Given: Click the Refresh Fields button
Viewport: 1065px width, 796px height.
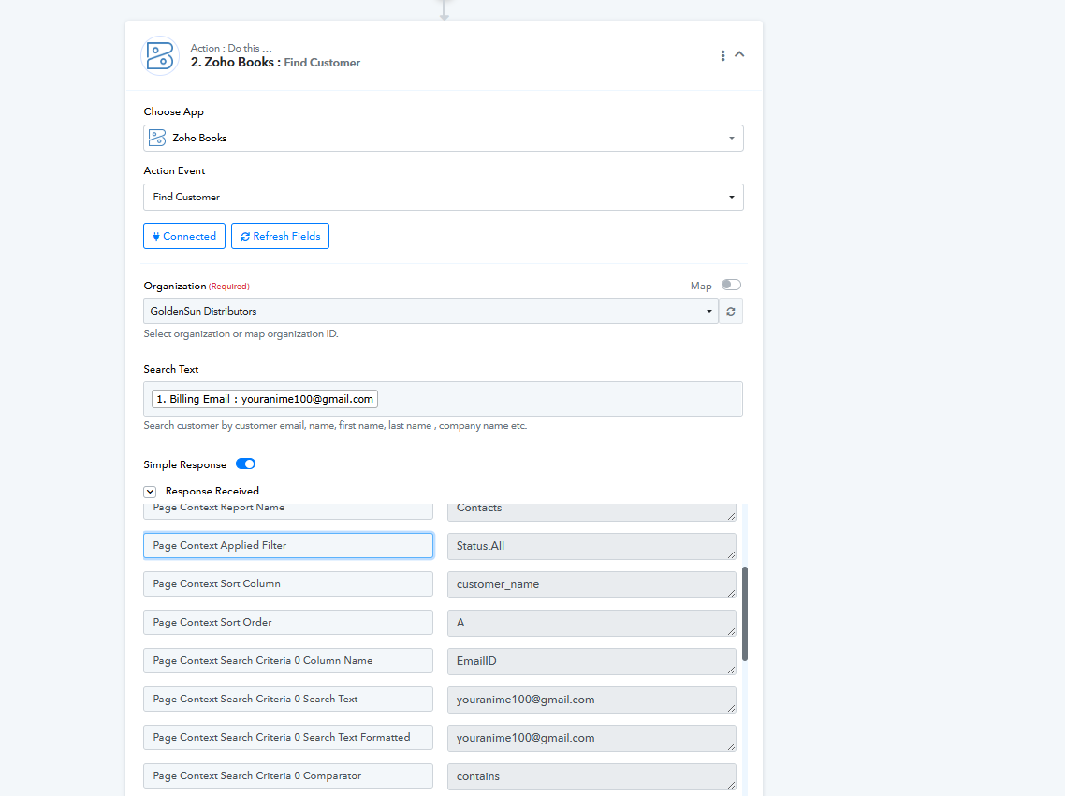Looking at the screenshot, I should [280, 236].
